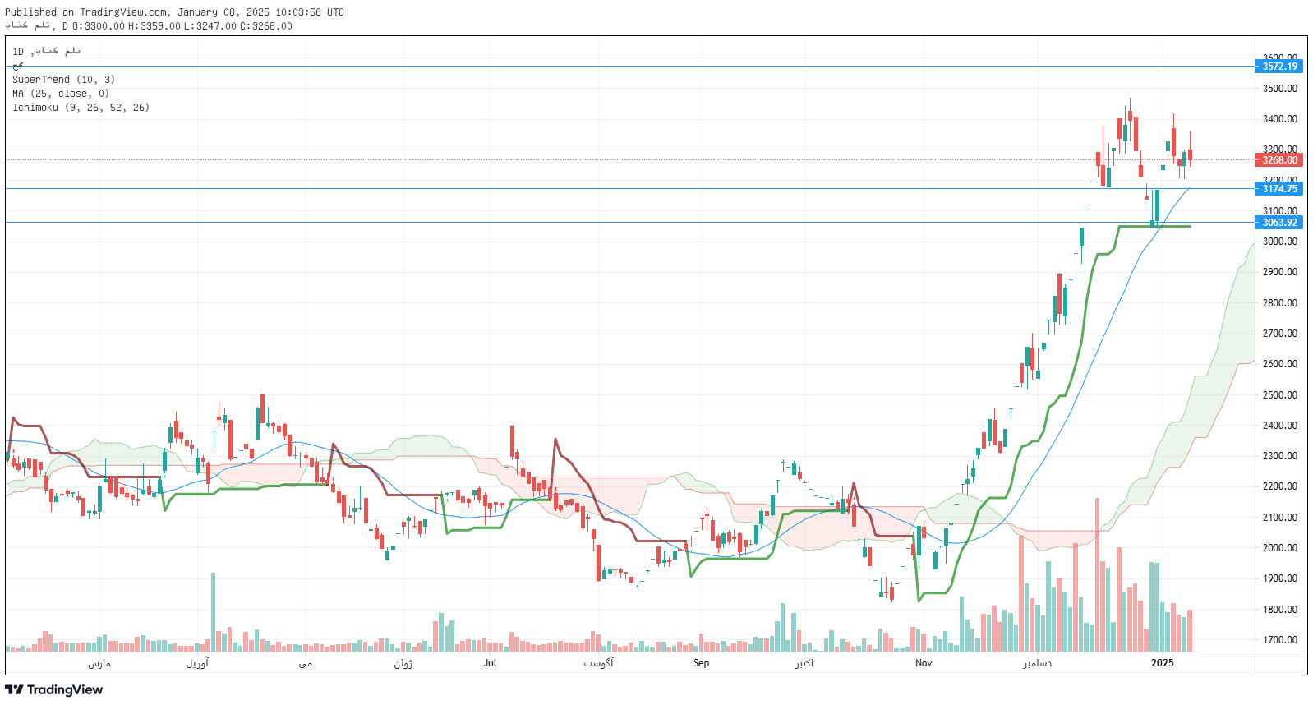Screen dimensions: 1313x705
Task: Click the 1900.00 price axis label
Action: coord(1280,578)
